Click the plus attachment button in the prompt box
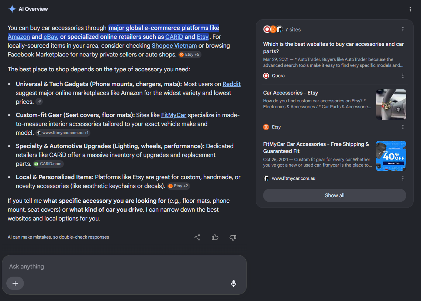 (x=15, y=283)
